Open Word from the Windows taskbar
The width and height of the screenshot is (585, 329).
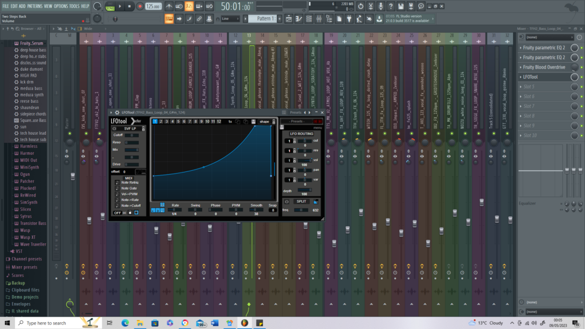215,323
